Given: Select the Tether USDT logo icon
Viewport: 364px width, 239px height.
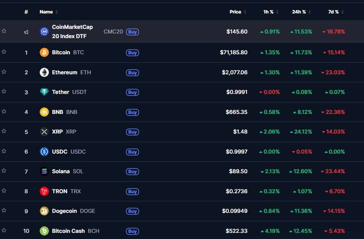Looking at the screenshot, I should tap(44, 92).
